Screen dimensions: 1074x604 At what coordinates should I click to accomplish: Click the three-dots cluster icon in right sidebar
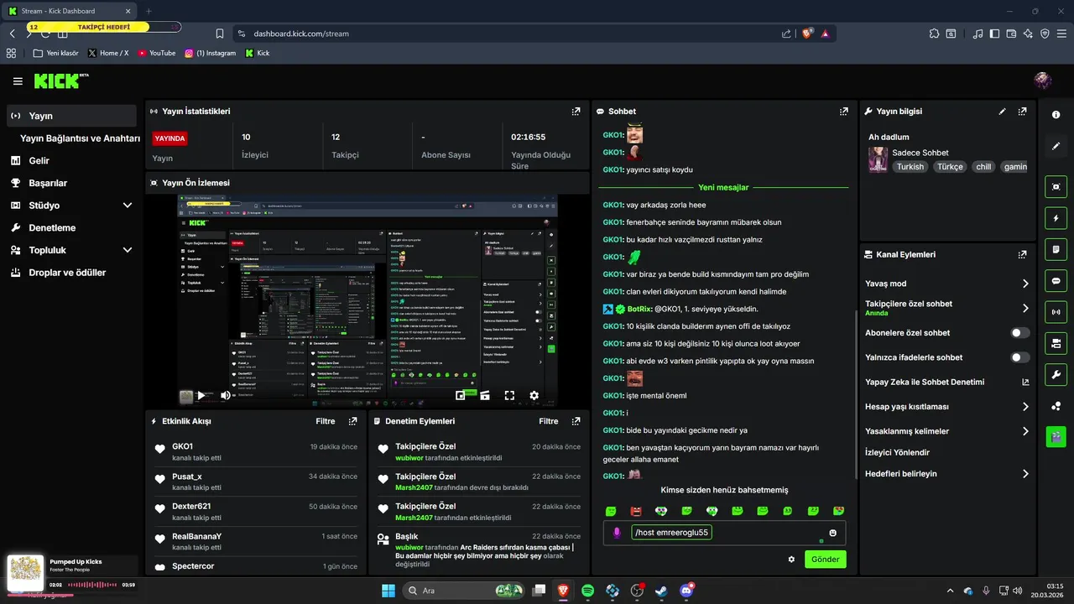[x=1056, y=406]
